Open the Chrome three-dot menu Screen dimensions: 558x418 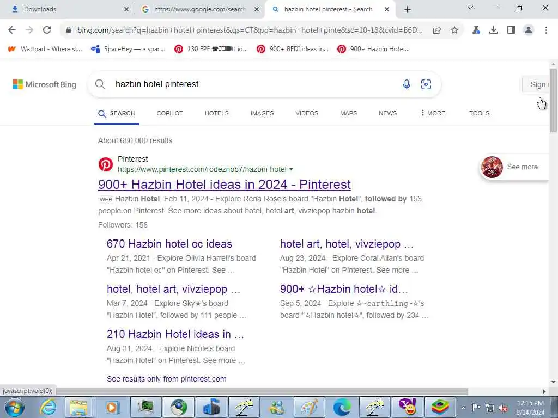tap(546, 30)
